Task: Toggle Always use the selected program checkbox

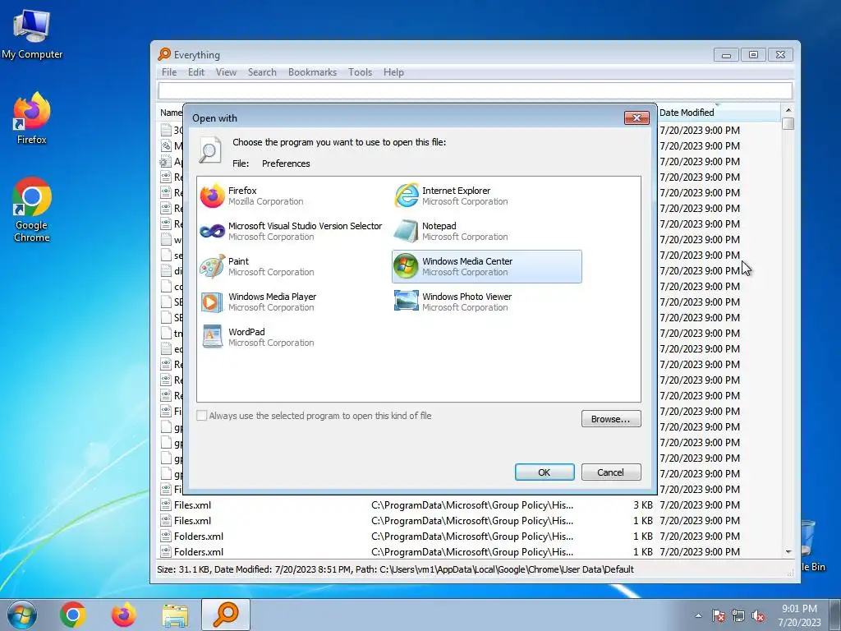Action: pyautogui.click(x=202, y=416)
